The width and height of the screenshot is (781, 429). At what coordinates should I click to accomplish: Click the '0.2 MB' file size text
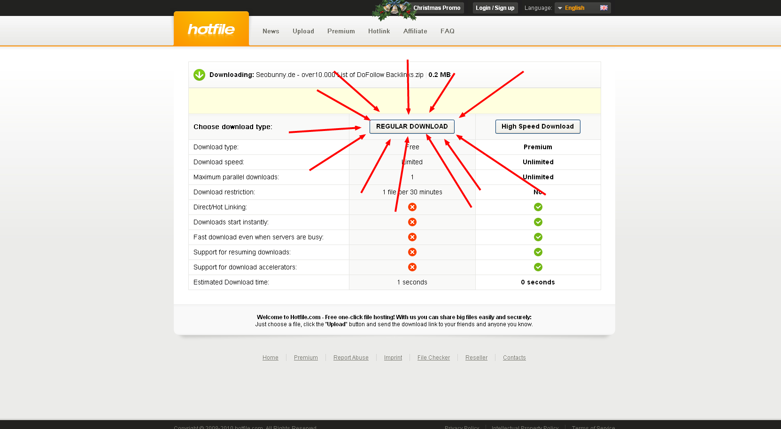coord(440,75)
